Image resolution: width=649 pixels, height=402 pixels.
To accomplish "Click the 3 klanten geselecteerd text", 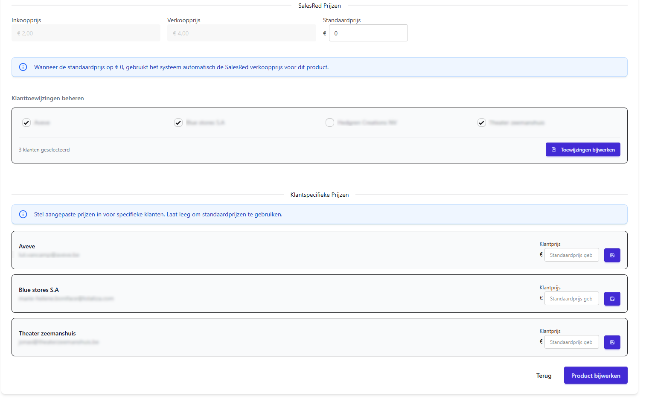I will pos(44,150).
